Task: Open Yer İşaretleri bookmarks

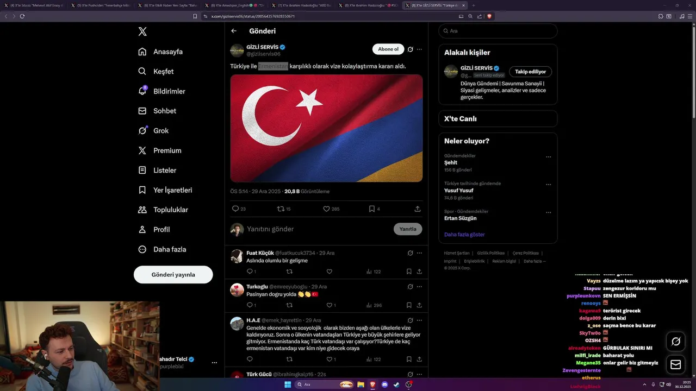Action: 165,190
